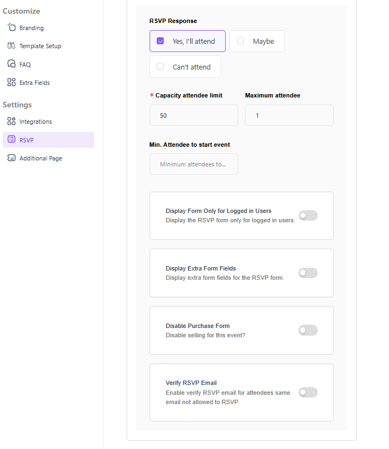
Task: Check the "Can't attend" checkbox
Action: (161, 67)
